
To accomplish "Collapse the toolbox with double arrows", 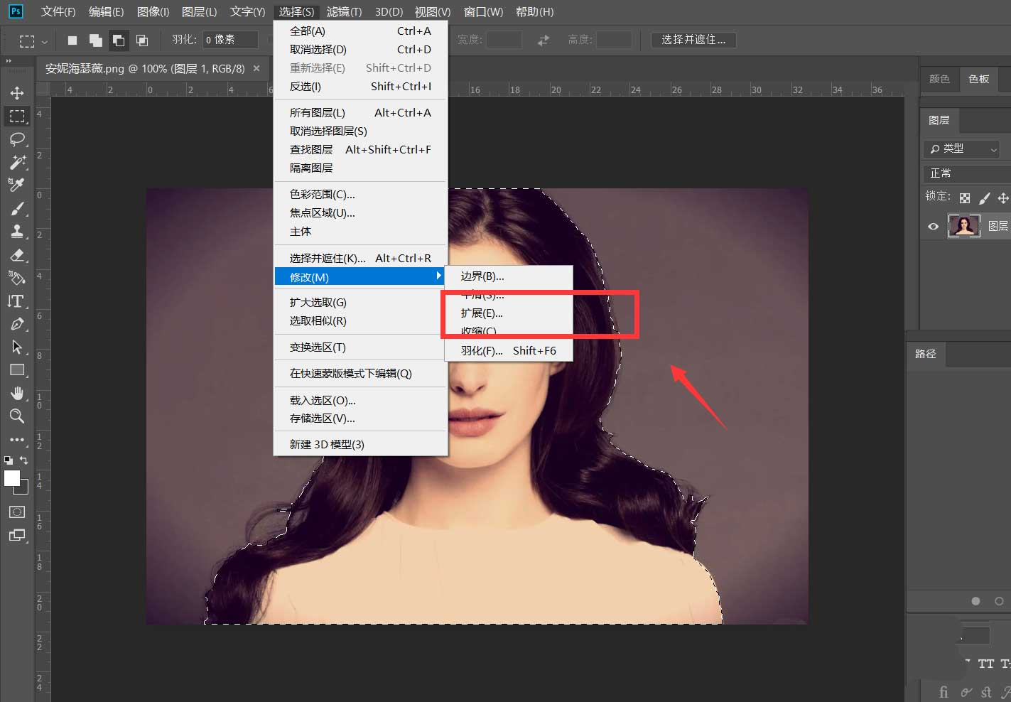I will [9, 62].
